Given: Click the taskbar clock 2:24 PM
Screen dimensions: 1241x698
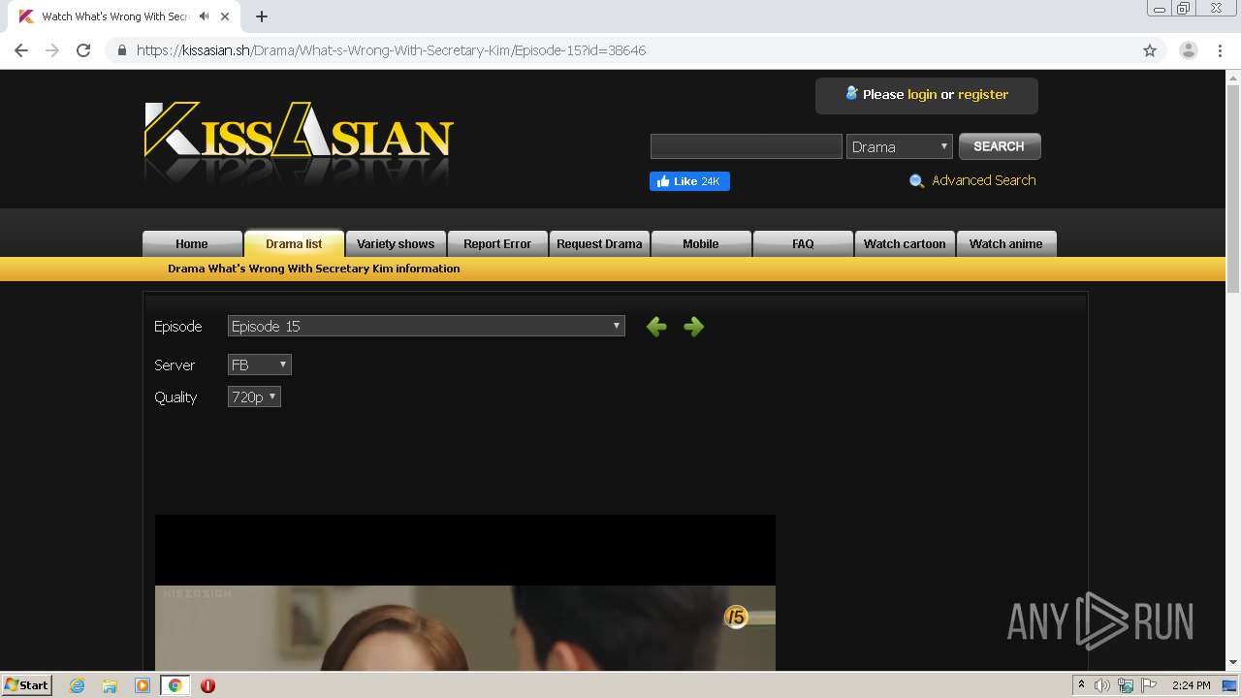Looking at the screenshot, I should 1191,685.
